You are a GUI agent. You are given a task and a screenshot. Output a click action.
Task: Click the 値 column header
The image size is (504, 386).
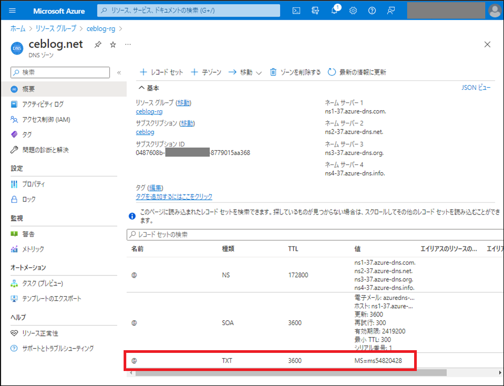tap(357, 249)
